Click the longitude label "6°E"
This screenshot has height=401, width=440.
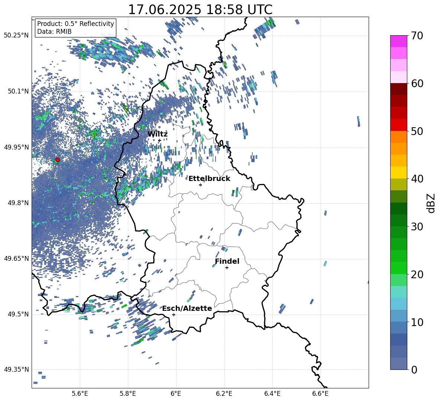pos(176,394)
